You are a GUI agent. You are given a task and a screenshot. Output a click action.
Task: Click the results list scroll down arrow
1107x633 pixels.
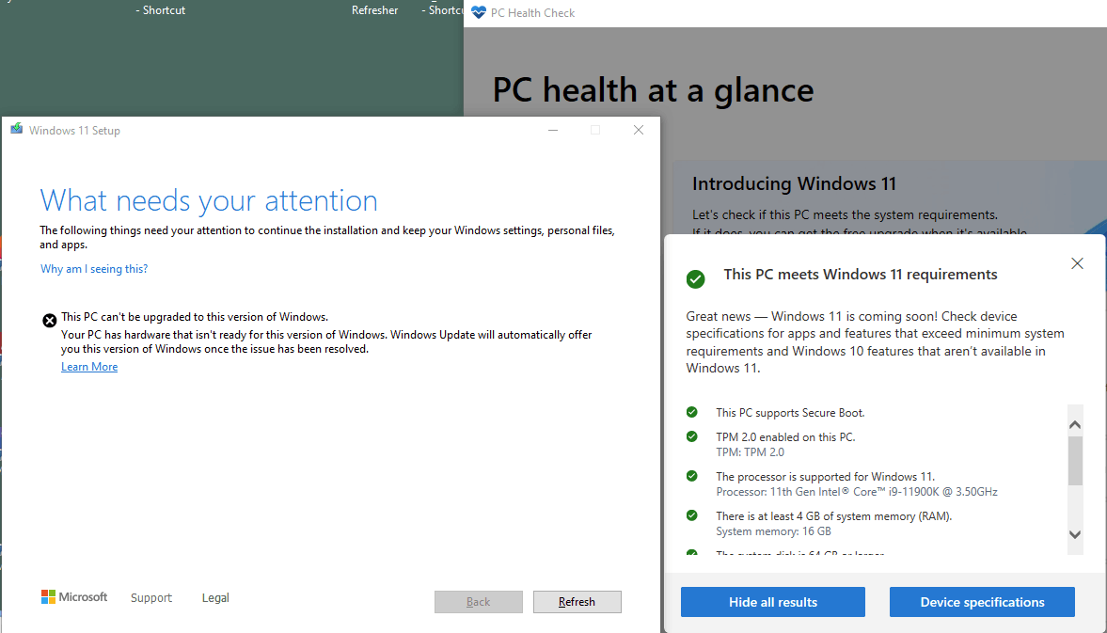pyautogui.click(x=1074, y=535)
